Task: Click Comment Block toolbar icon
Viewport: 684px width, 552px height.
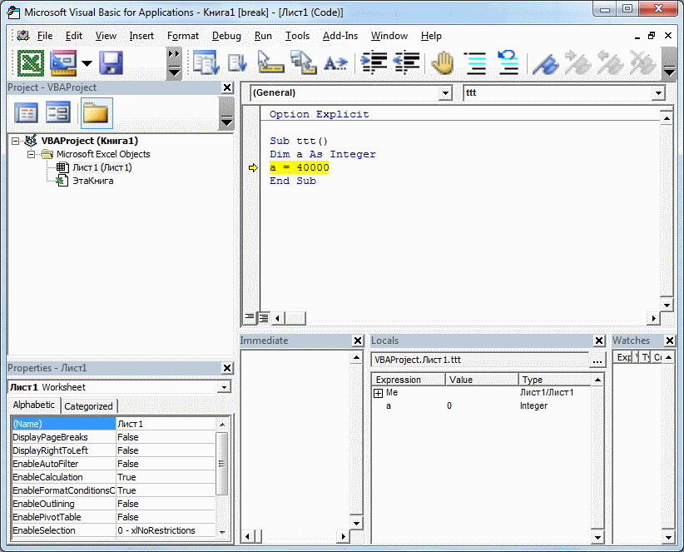Action: tap(476, 62)
